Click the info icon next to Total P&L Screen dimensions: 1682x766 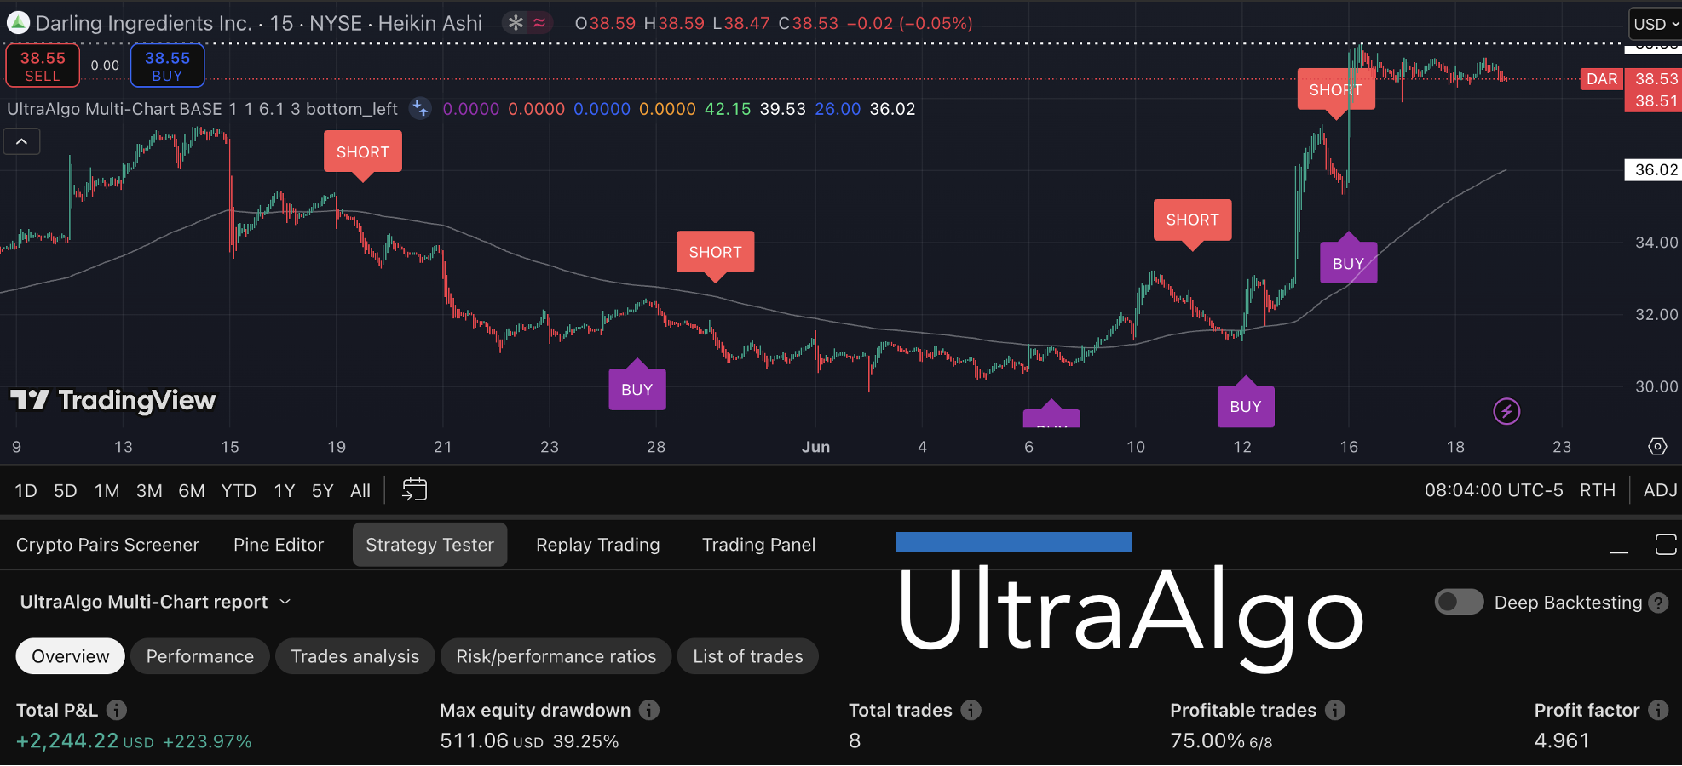117,710
